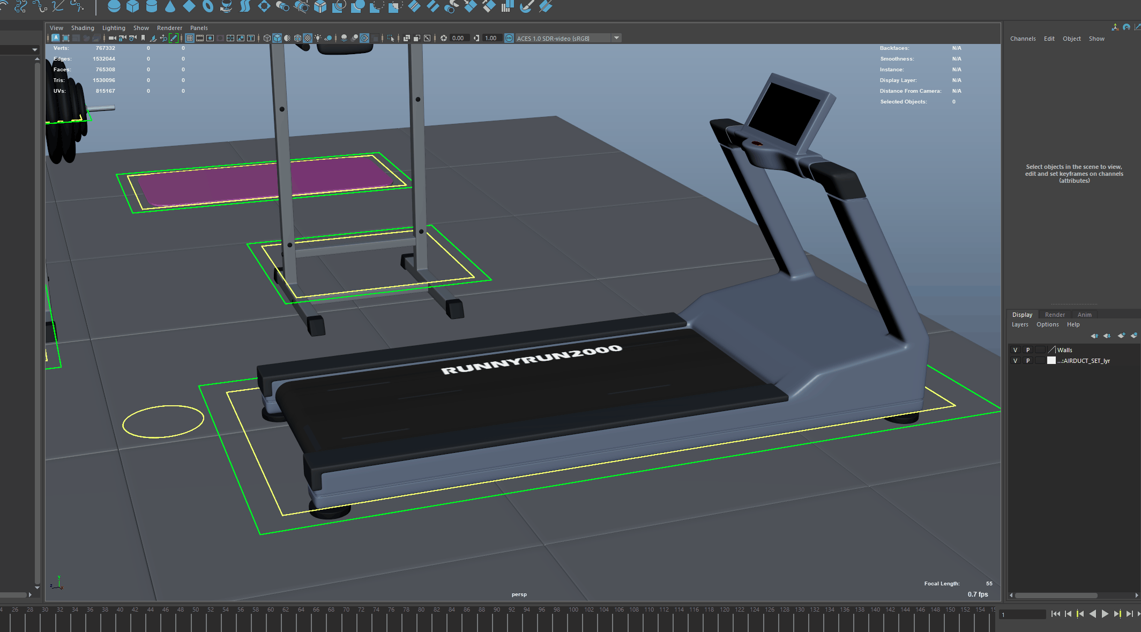Create a polygon sphere from the shelf
This screenshot has height=632, width=1141.
(x=114, y=6)
